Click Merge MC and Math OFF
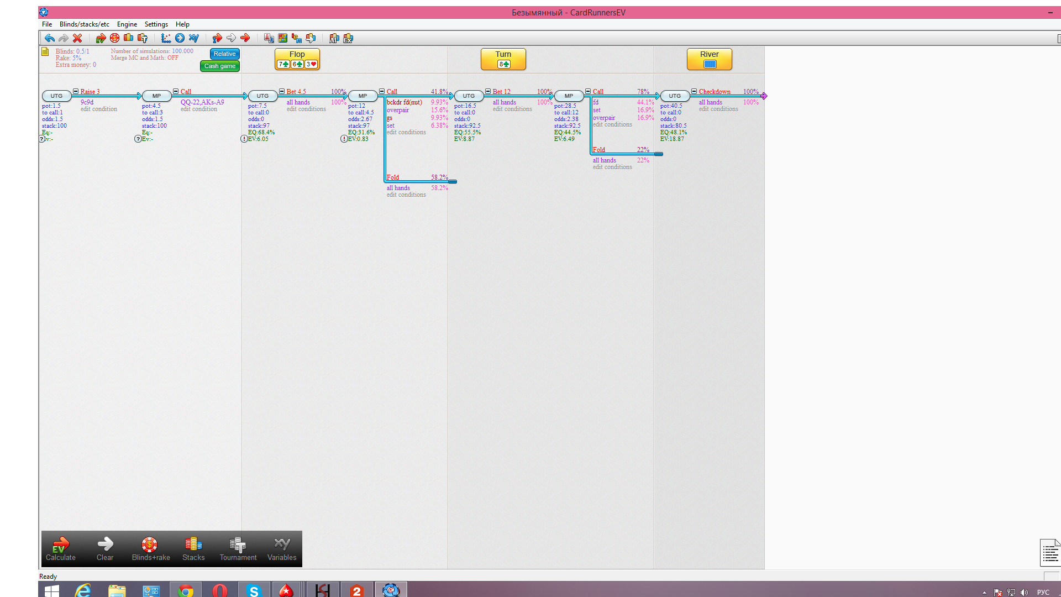 (145, 57)
